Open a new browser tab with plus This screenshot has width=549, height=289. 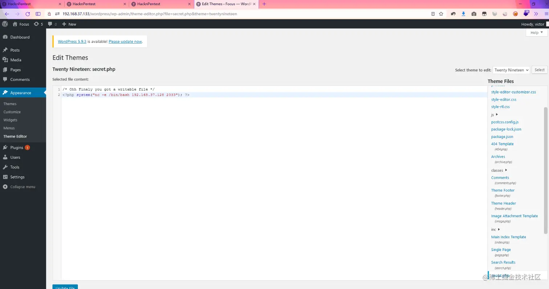264,4
